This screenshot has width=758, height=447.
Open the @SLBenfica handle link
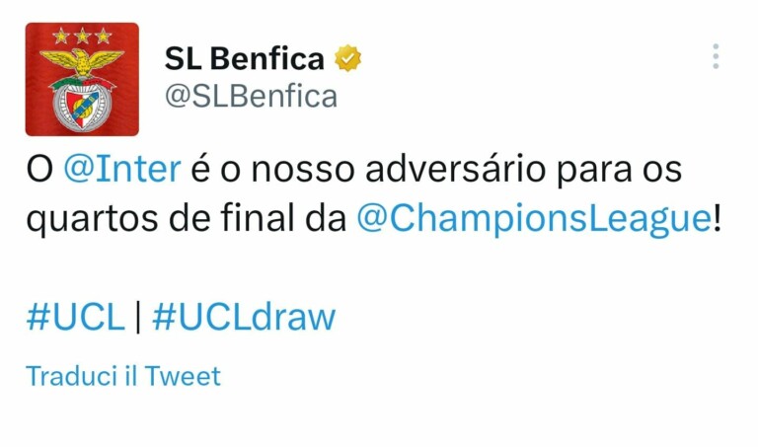[251, 96]
